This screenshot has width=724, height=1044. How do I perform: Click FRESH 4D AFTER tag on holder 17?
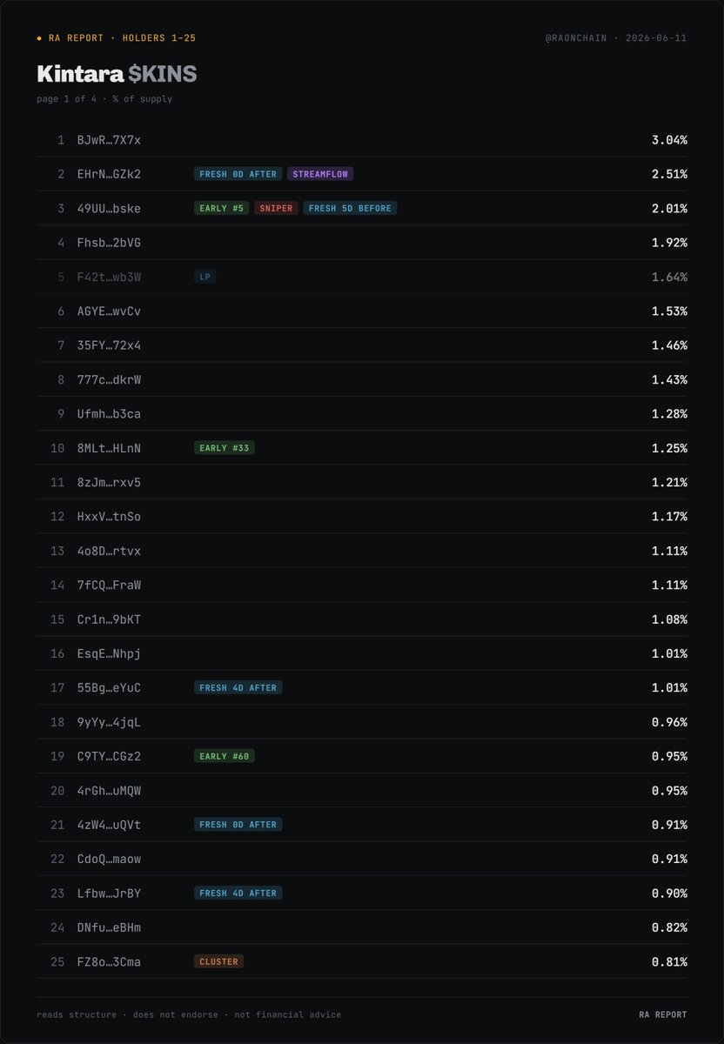[238, 687]
